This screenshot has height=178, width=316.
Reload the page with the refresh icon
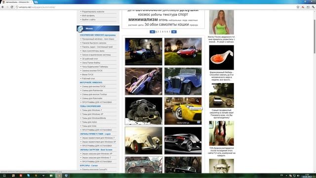click(x=12, y=7)
